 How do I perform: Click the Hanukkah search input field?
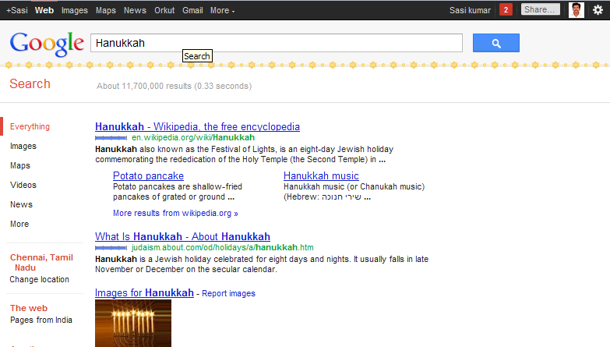click(x=277, y=43)
